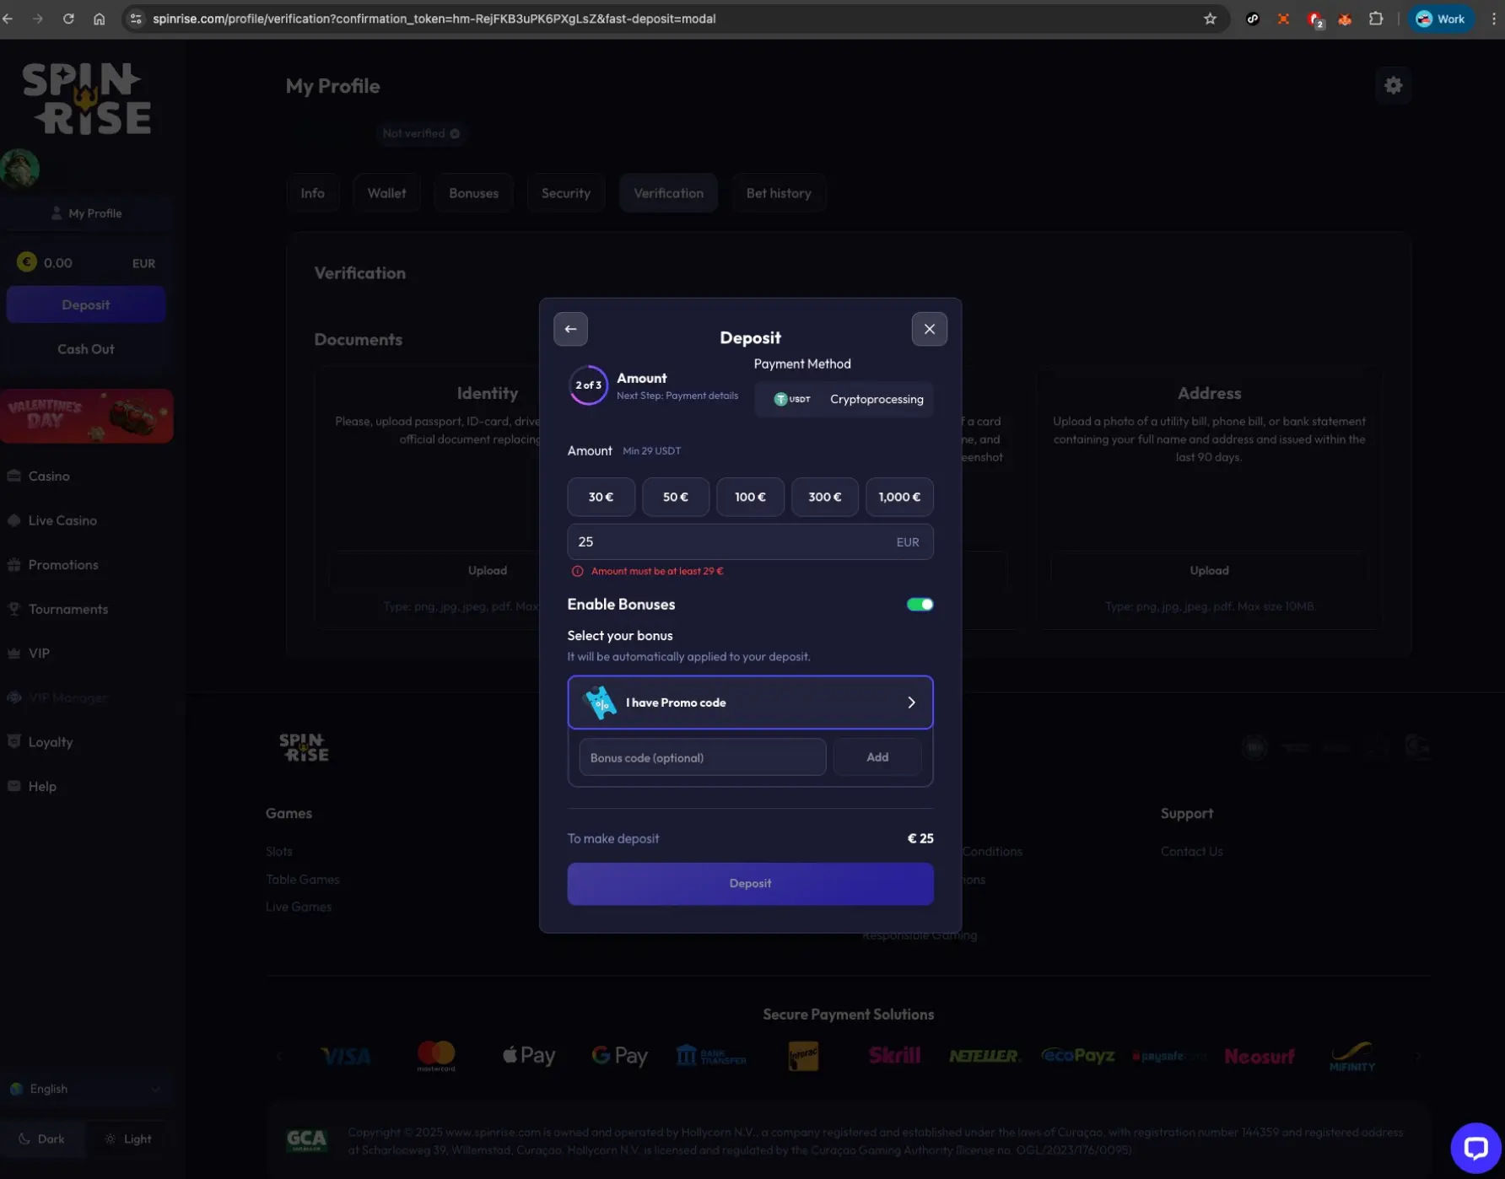Open the Help page
The image size is (1505, 1179).
[42, 787]
